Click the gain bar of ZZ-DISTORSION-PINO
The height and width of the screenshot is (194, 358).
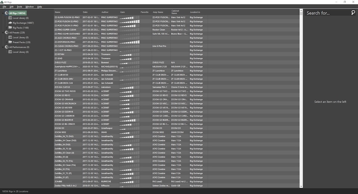point(129,42)
